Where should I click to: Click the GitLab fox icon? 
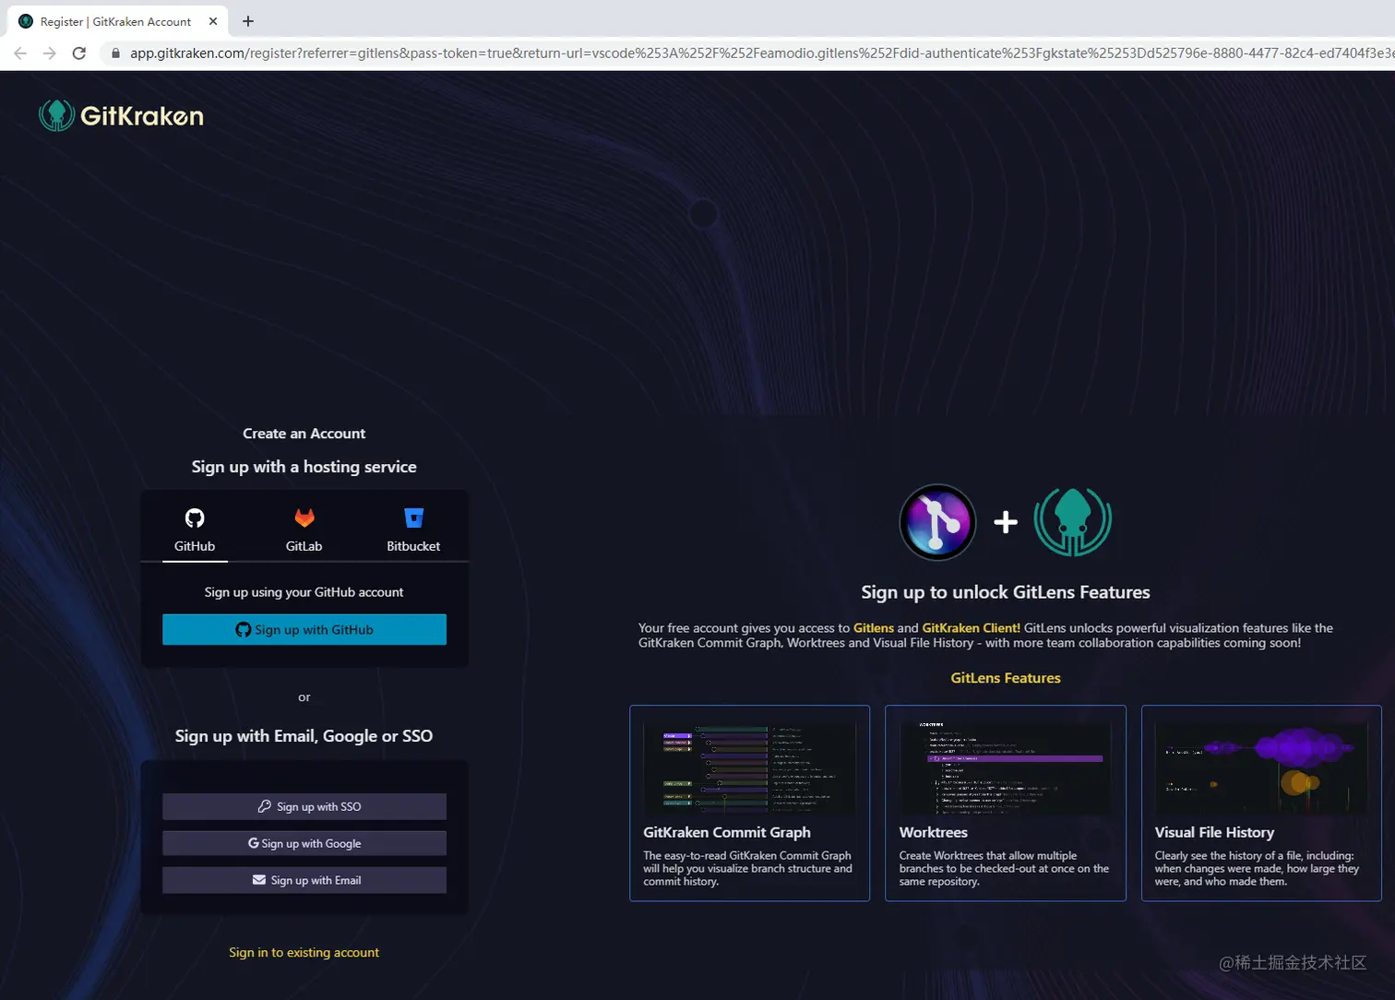[304, 518]
